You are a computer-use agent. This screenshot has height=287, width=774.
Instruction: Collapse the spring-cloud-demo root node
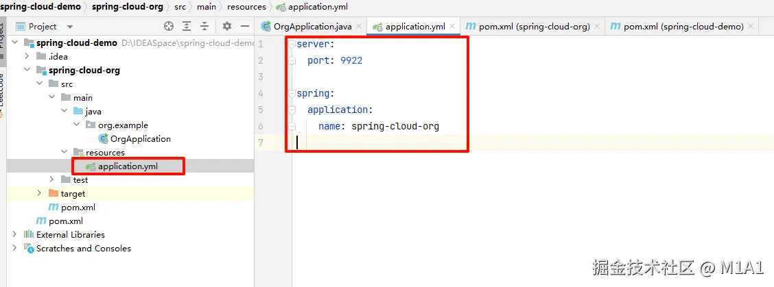15,43
